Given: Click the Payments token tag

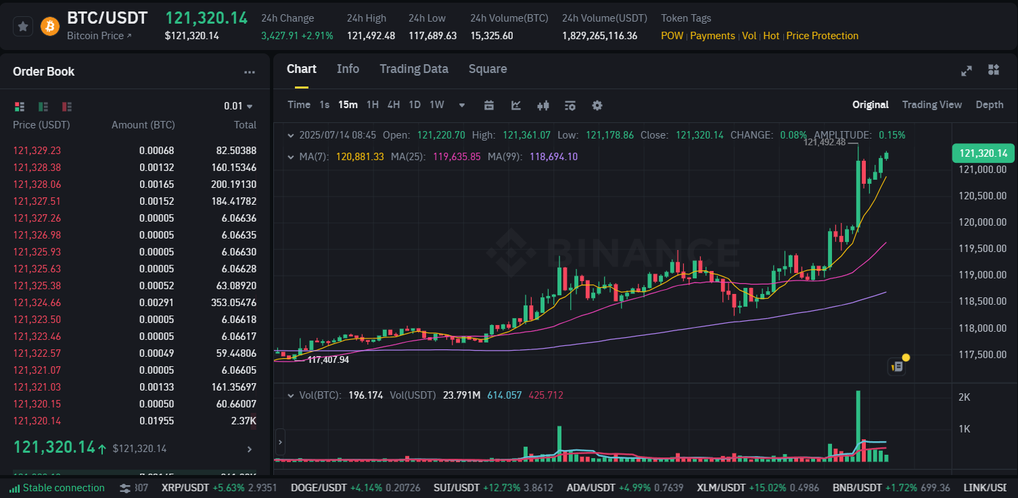Looking at the screenshot, I should point(712,36).
